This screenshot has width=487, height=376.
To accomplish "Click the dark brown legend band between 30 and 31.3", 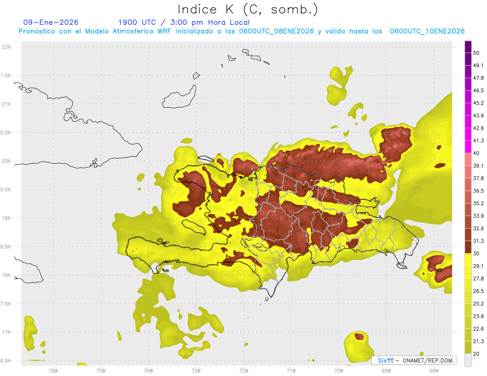I will coord(468,247).
